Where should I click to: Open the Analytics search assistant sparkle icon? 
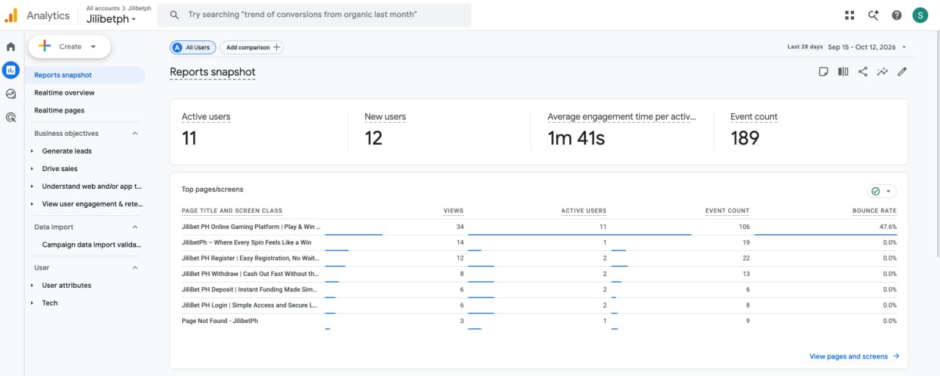(x=873, y=15)
